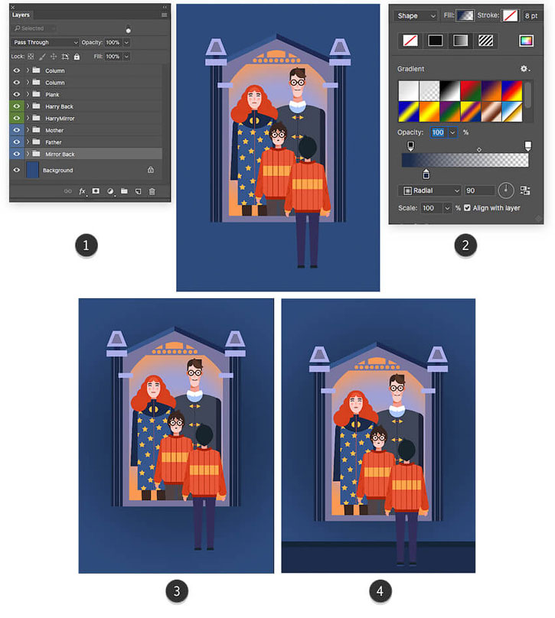Click the reverse gradient colors icon
Screen dimensions: 555x618
click(x=525, y=190)
